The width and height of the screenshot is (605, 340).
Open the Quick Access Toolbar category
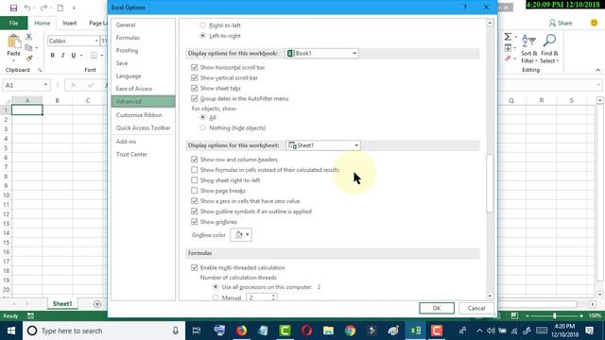coord(143,127)
